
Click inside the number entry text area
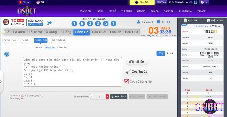tap(72, 72)
